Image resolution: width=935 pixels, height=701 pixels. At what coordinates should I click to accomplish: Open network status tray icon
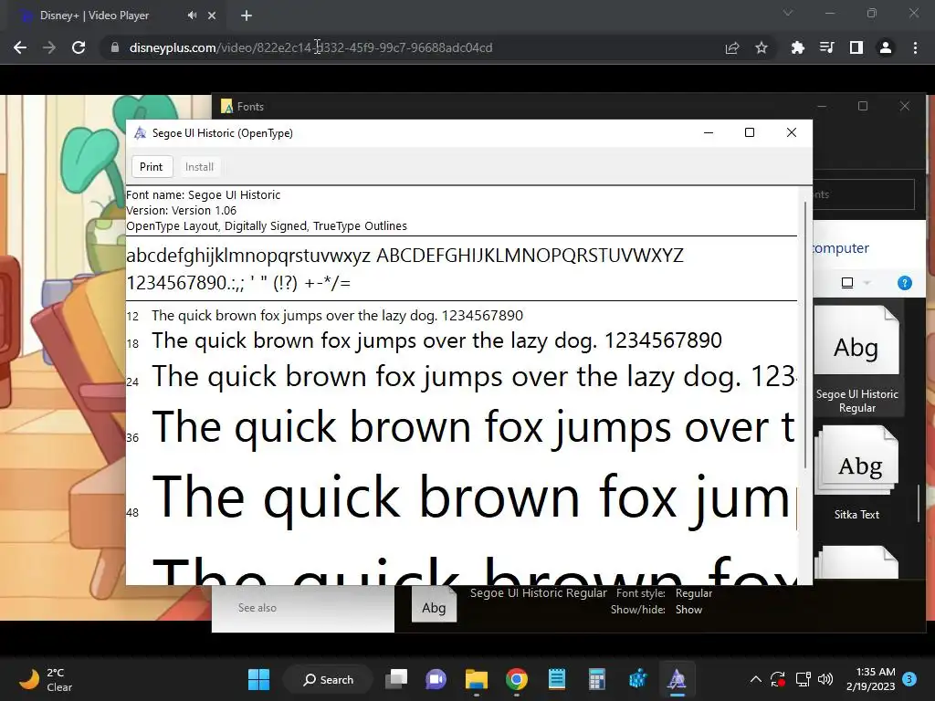pyautogui.click(x=804, y=679)
